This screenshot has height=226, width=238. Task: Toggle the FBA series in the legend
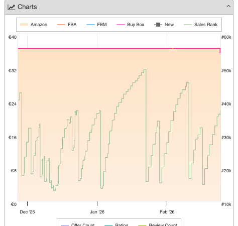click(x=67, y=25)
